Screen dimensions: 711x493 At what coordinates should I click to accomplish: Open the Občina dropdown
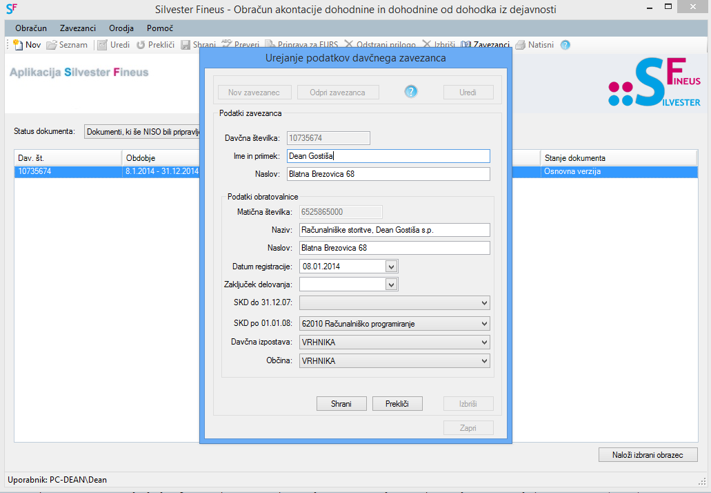(x=394, y=361)
